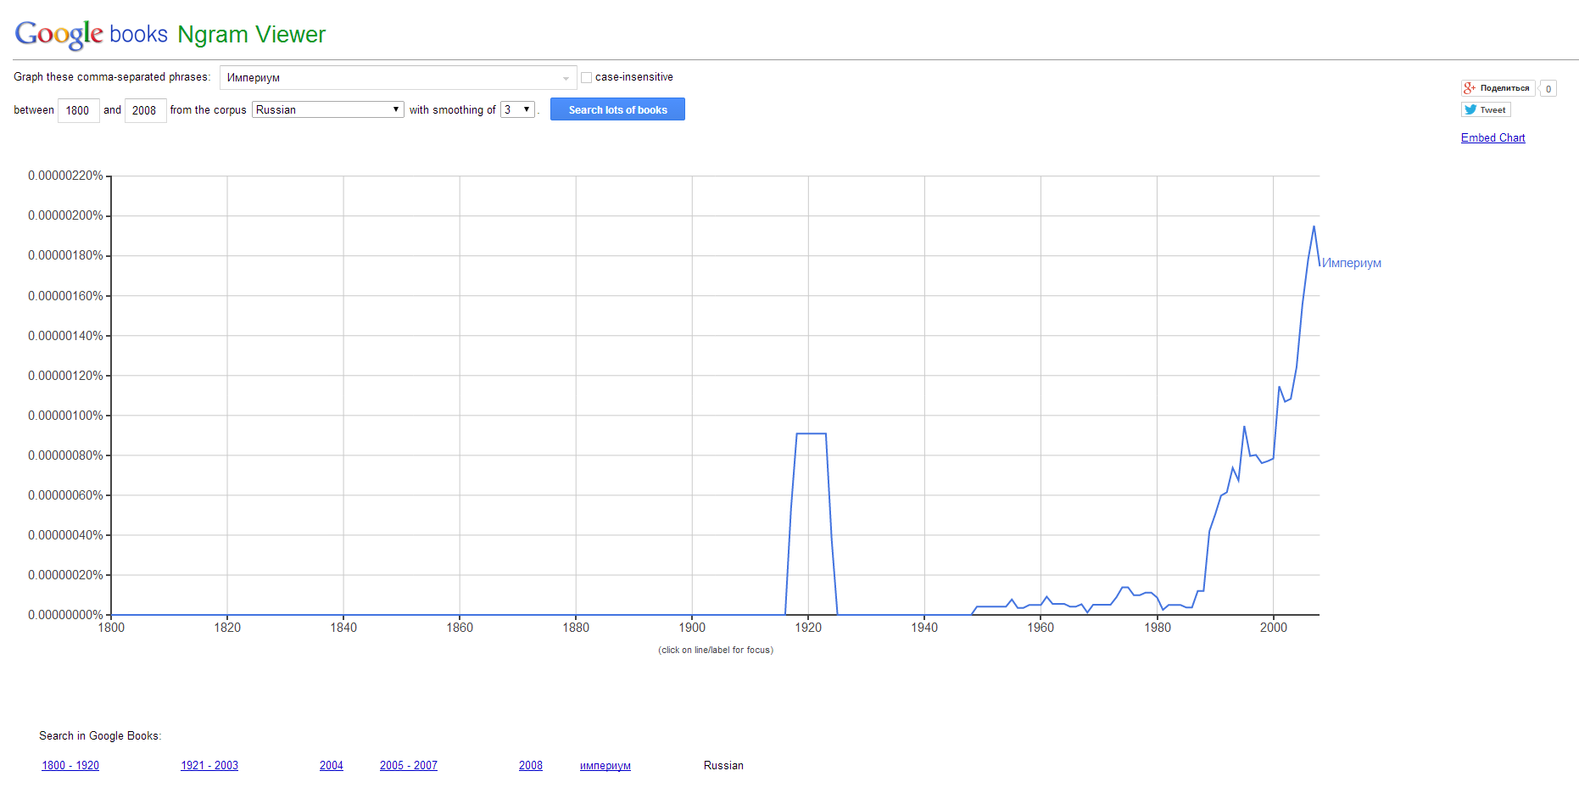Open the 2005 - 2007 search link
The image size is (1579, 810).
(x=409, y=765)
